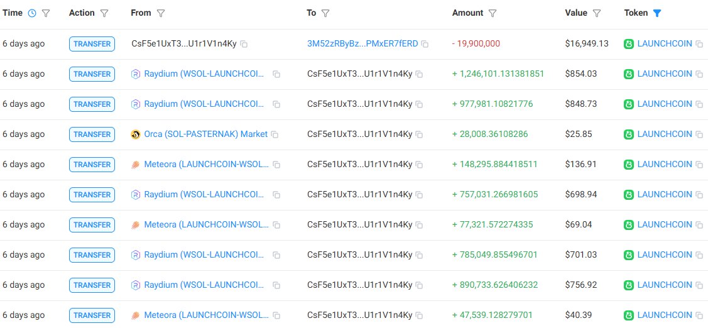The width and height of the screenshot is (708, 328).
Task: Click the LAUNCHCOIN token icon in the $40.39 row
Action: tap(628, 315)
